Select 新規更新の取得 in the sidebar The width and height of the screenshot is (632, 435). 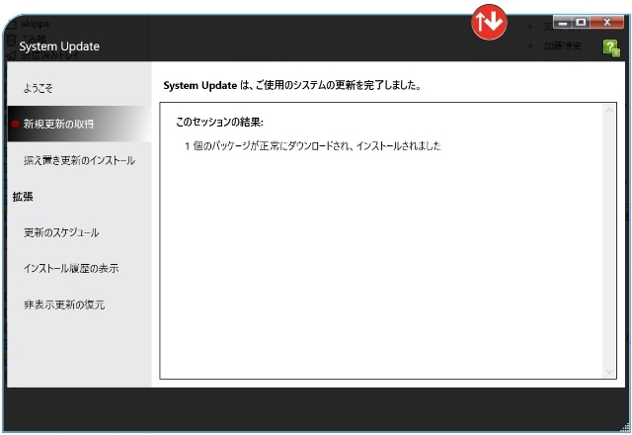click(x=79, y=124)
